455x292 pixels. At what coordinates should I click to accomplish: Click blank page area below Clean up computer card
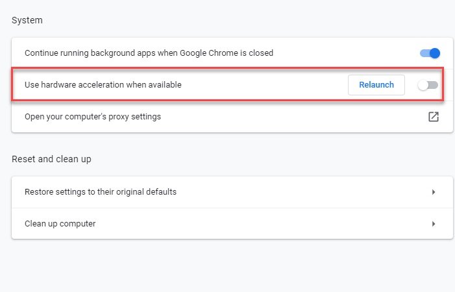point(232,265)
